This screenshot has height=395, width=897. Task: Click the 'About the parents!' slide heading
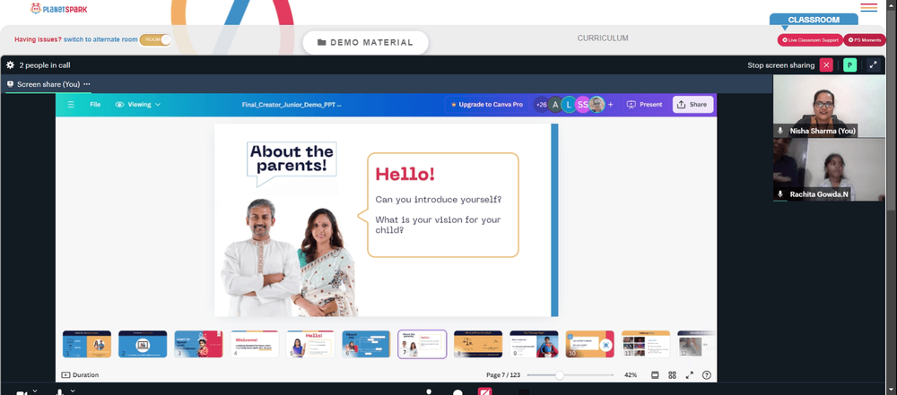(292, 159)
